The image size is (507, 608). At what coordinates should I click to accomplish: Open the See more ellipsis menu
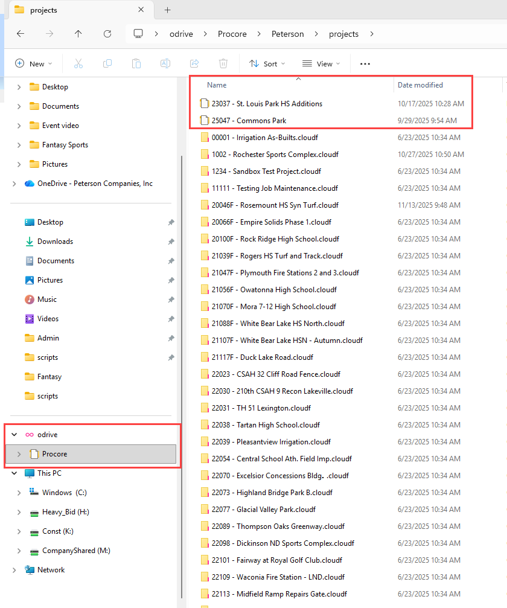click(365, 63)
